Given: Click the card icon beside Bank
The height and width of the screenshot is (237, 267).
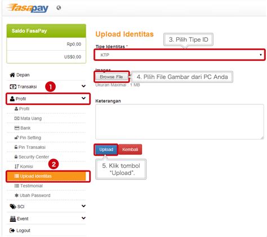Looking at the screenshot, I should (x=17, y=128).
